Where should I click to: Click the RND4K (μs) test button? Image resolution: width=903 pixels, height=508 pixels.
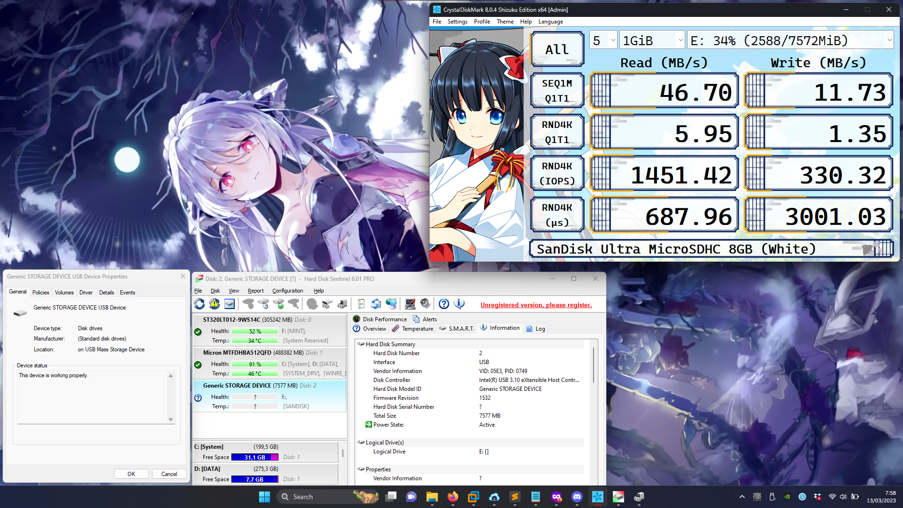click(x=557, y=214)
